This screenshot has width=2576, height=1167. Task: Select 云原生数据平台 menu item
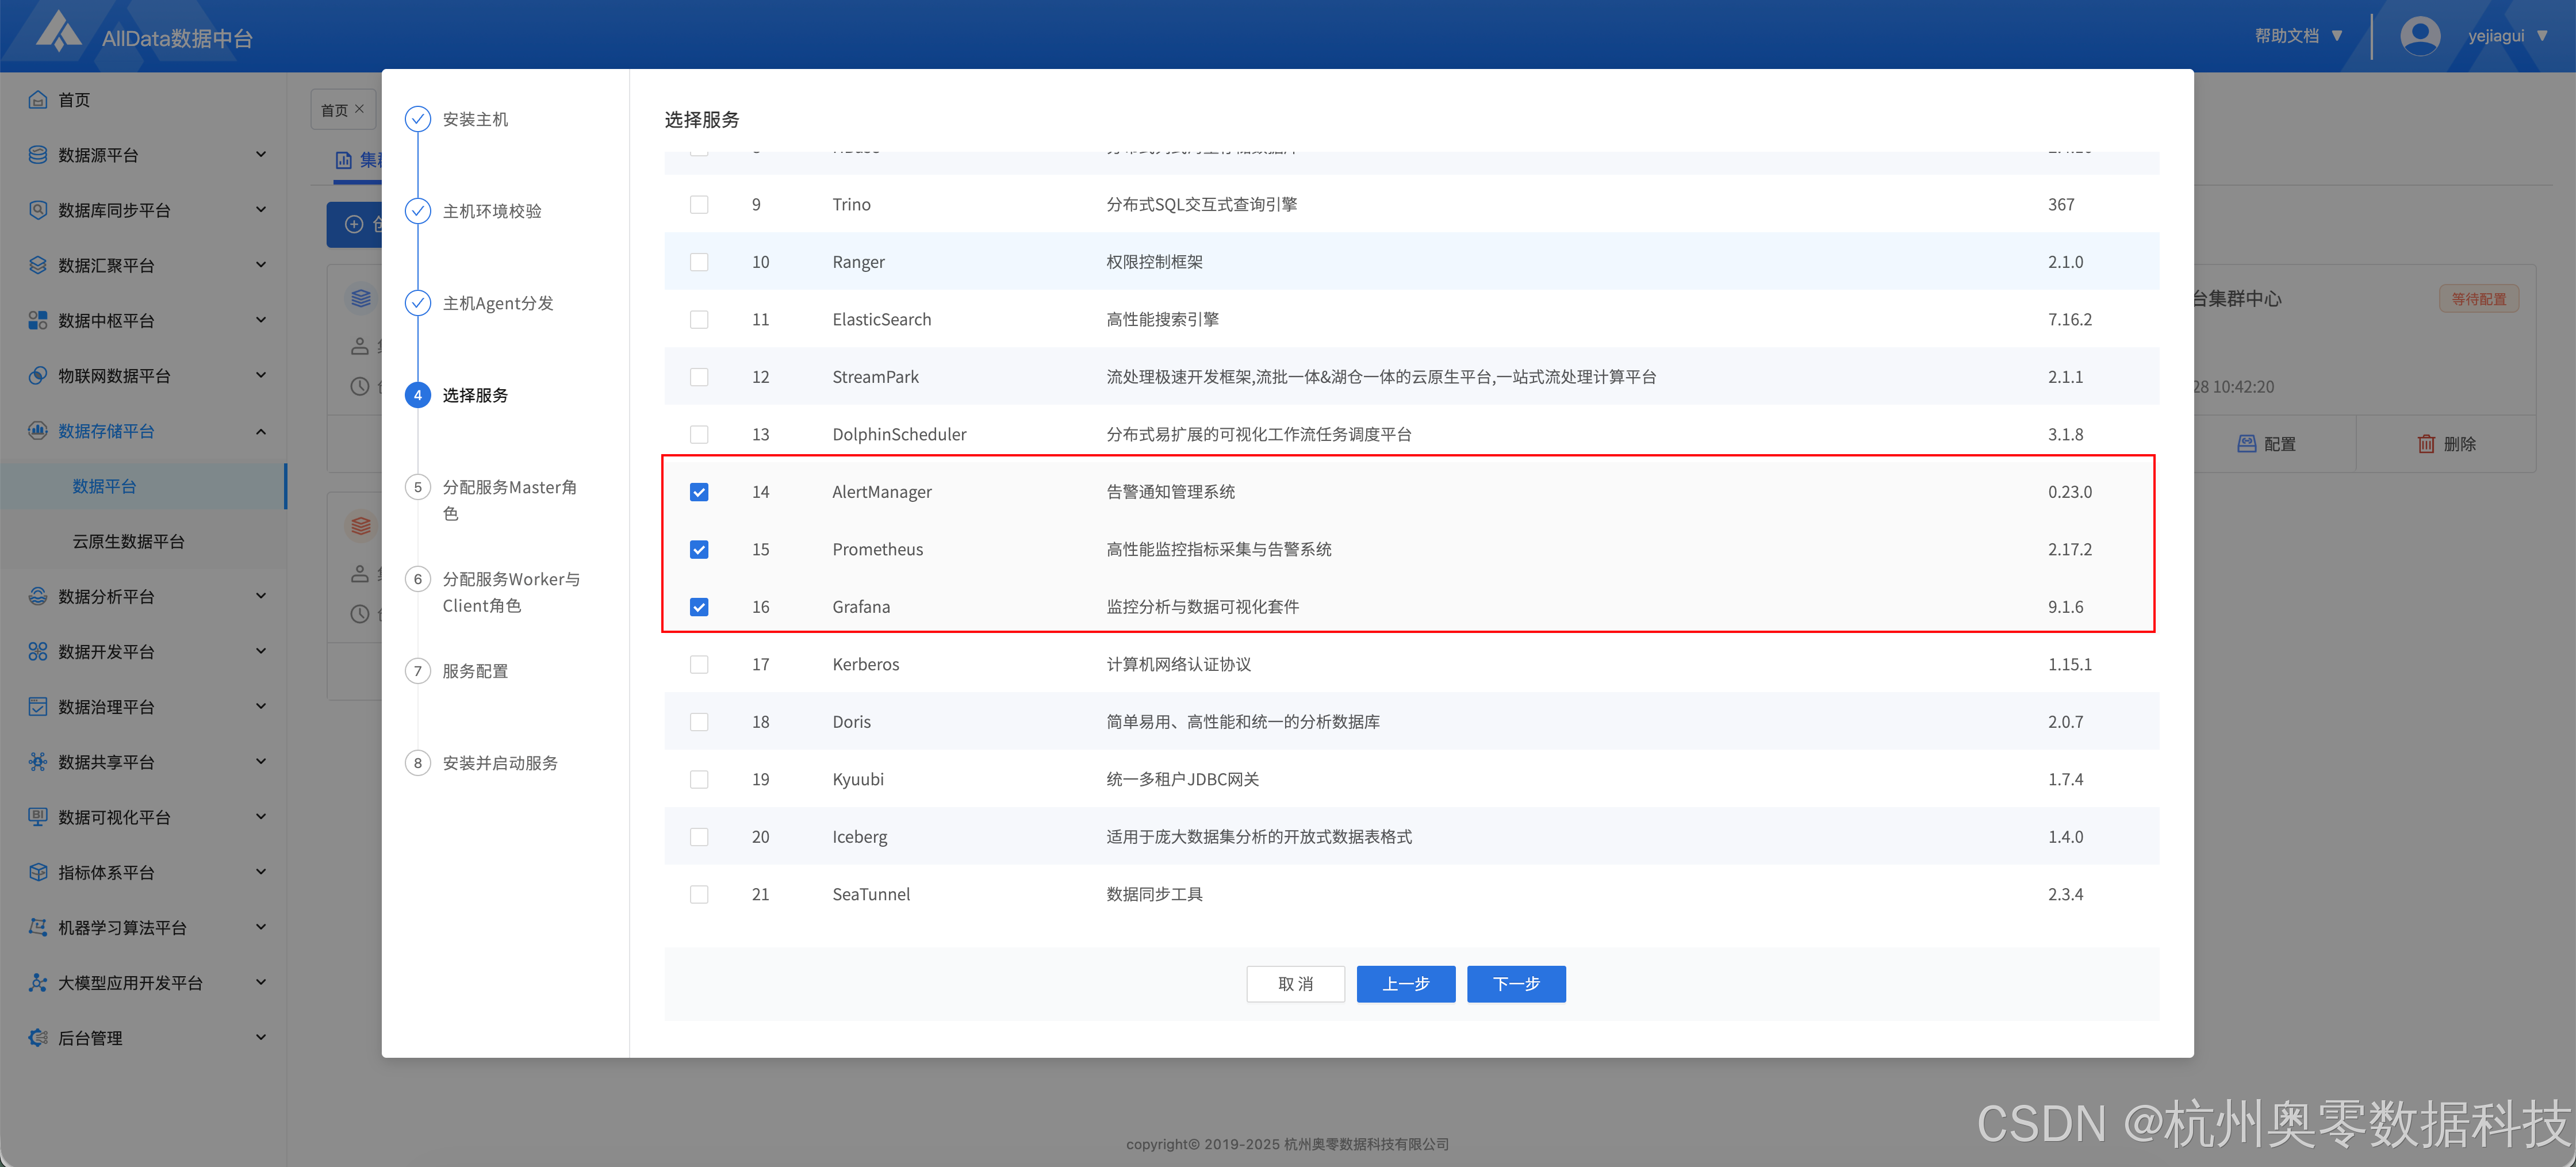coord(128,541)
